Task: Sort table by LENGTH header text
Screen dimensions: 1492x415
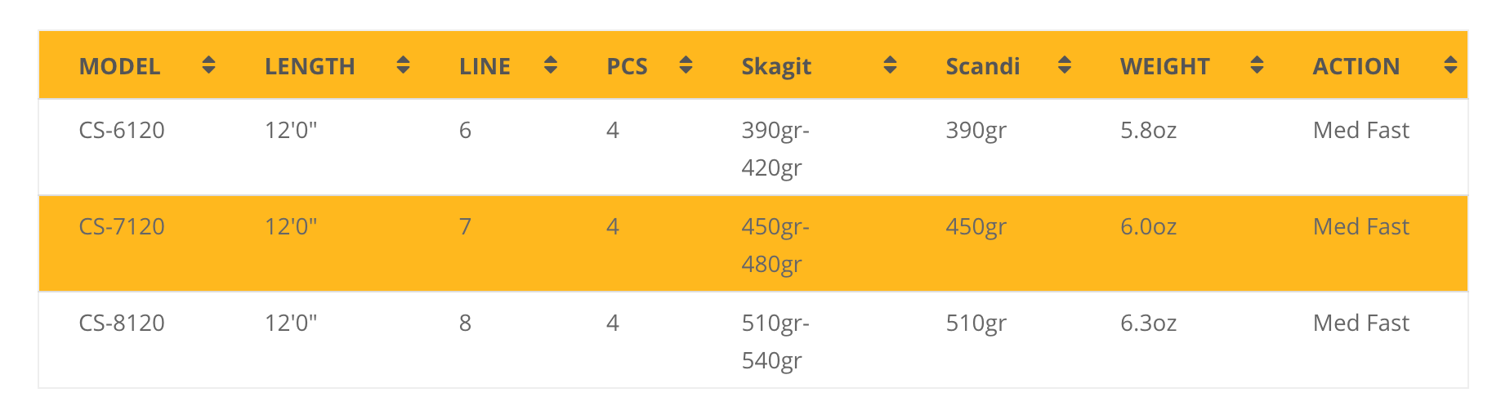Action: click(x=310, y=66)
